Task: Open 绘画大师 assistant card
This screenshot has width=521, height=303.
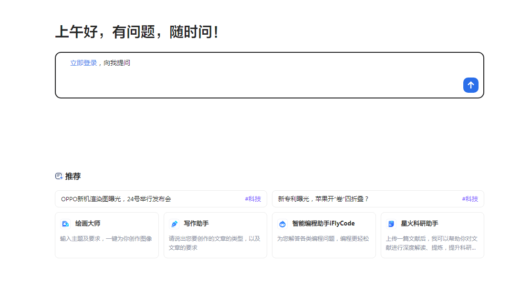Action: tap(107, 235)
